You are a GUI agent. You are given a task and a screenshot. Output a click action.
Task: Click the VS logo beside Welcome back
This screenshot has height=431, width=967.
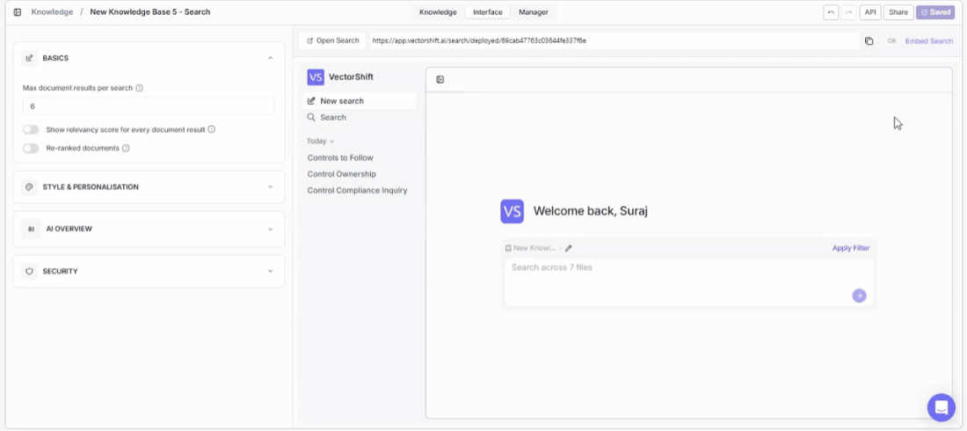tap(512, 211)
